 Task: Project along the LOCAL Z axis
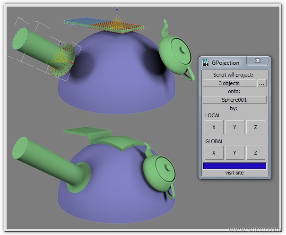pos(256,127)
